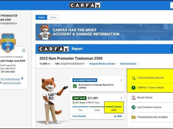Open View Details link in value card

pos(79,116)
